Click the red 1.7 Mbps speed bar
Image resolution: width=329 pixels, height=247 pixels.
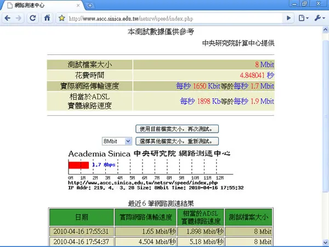coord(78,165)
